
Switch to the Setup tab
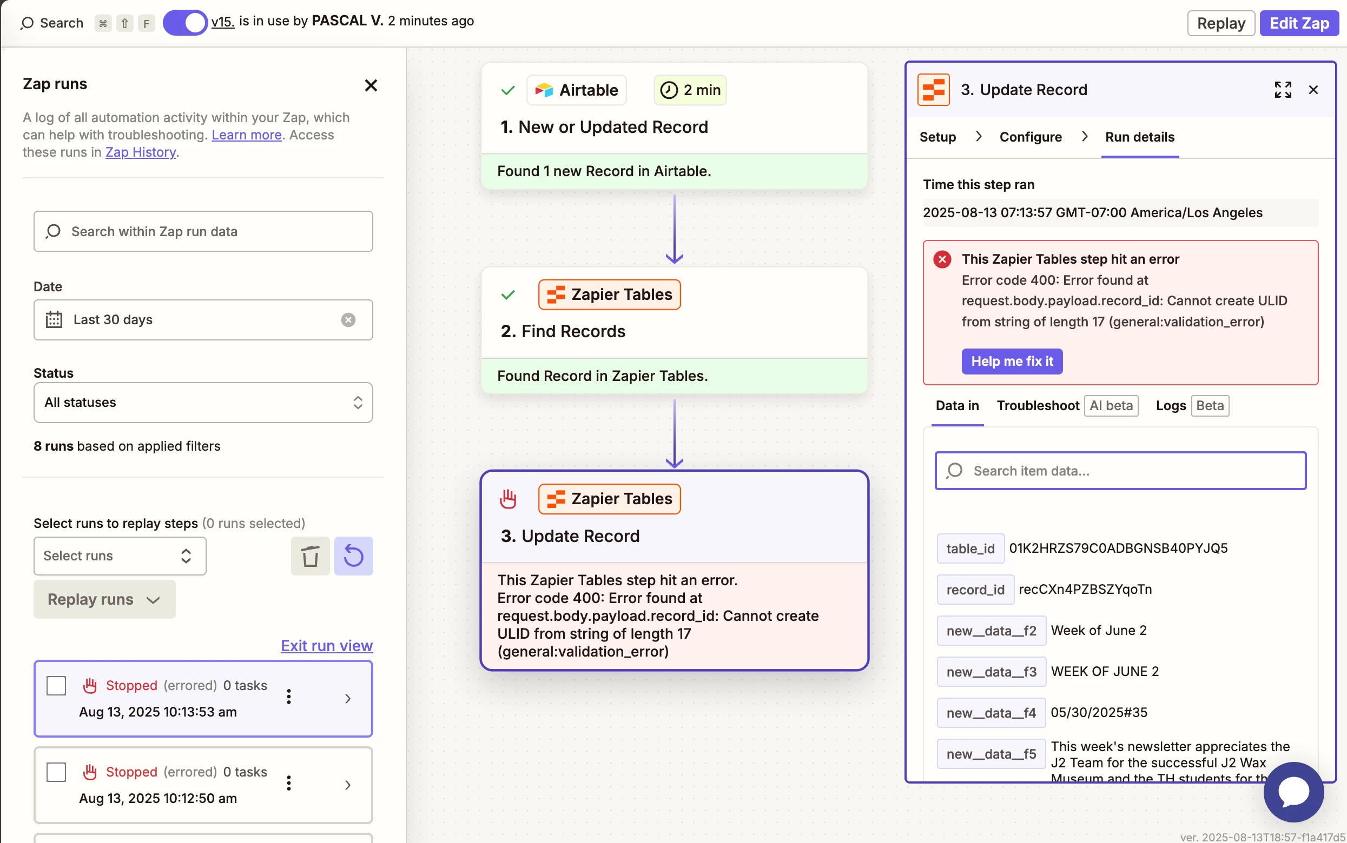[937, 137]
